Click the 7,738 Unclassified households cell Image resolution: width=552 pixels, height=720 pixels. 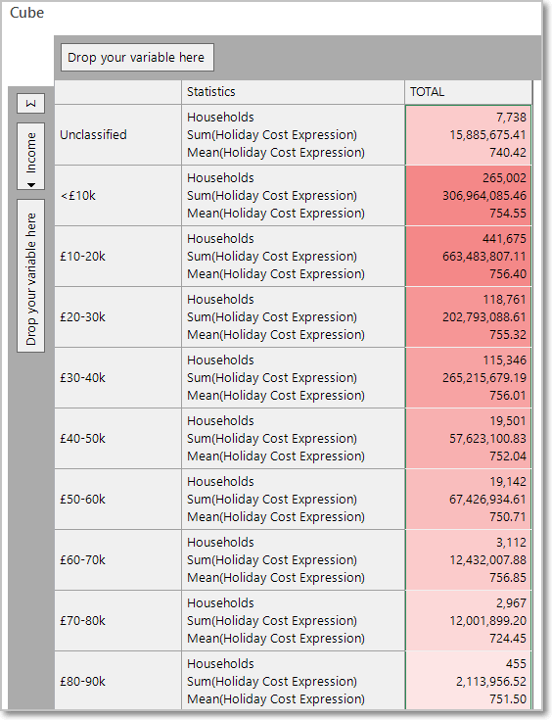[x=511, y=118]
